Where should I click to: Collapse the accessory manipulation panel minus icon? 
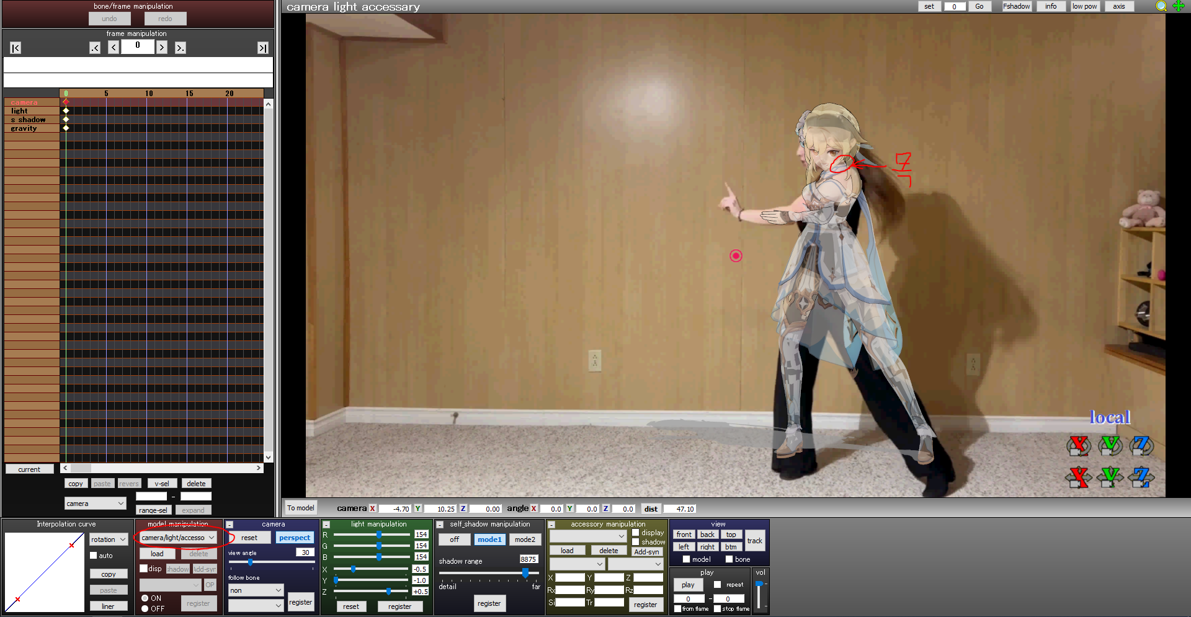(x=551, y=525)
